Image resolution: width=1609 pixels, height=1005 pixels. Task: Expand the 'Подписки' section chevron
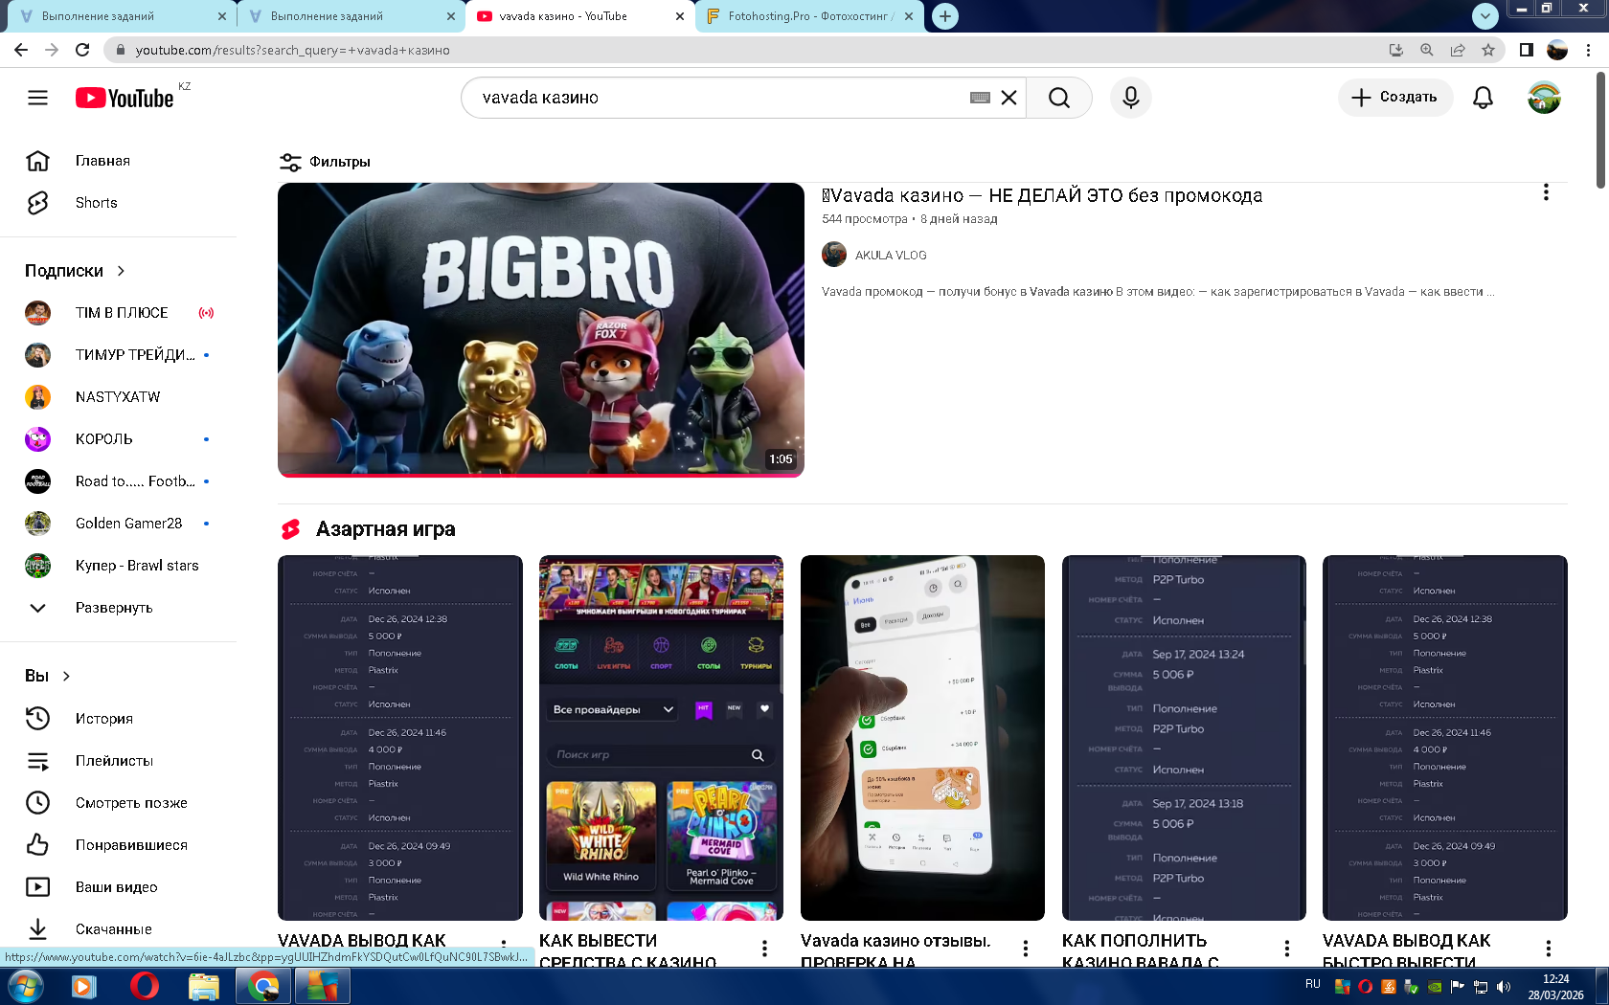tap(121, 271)
